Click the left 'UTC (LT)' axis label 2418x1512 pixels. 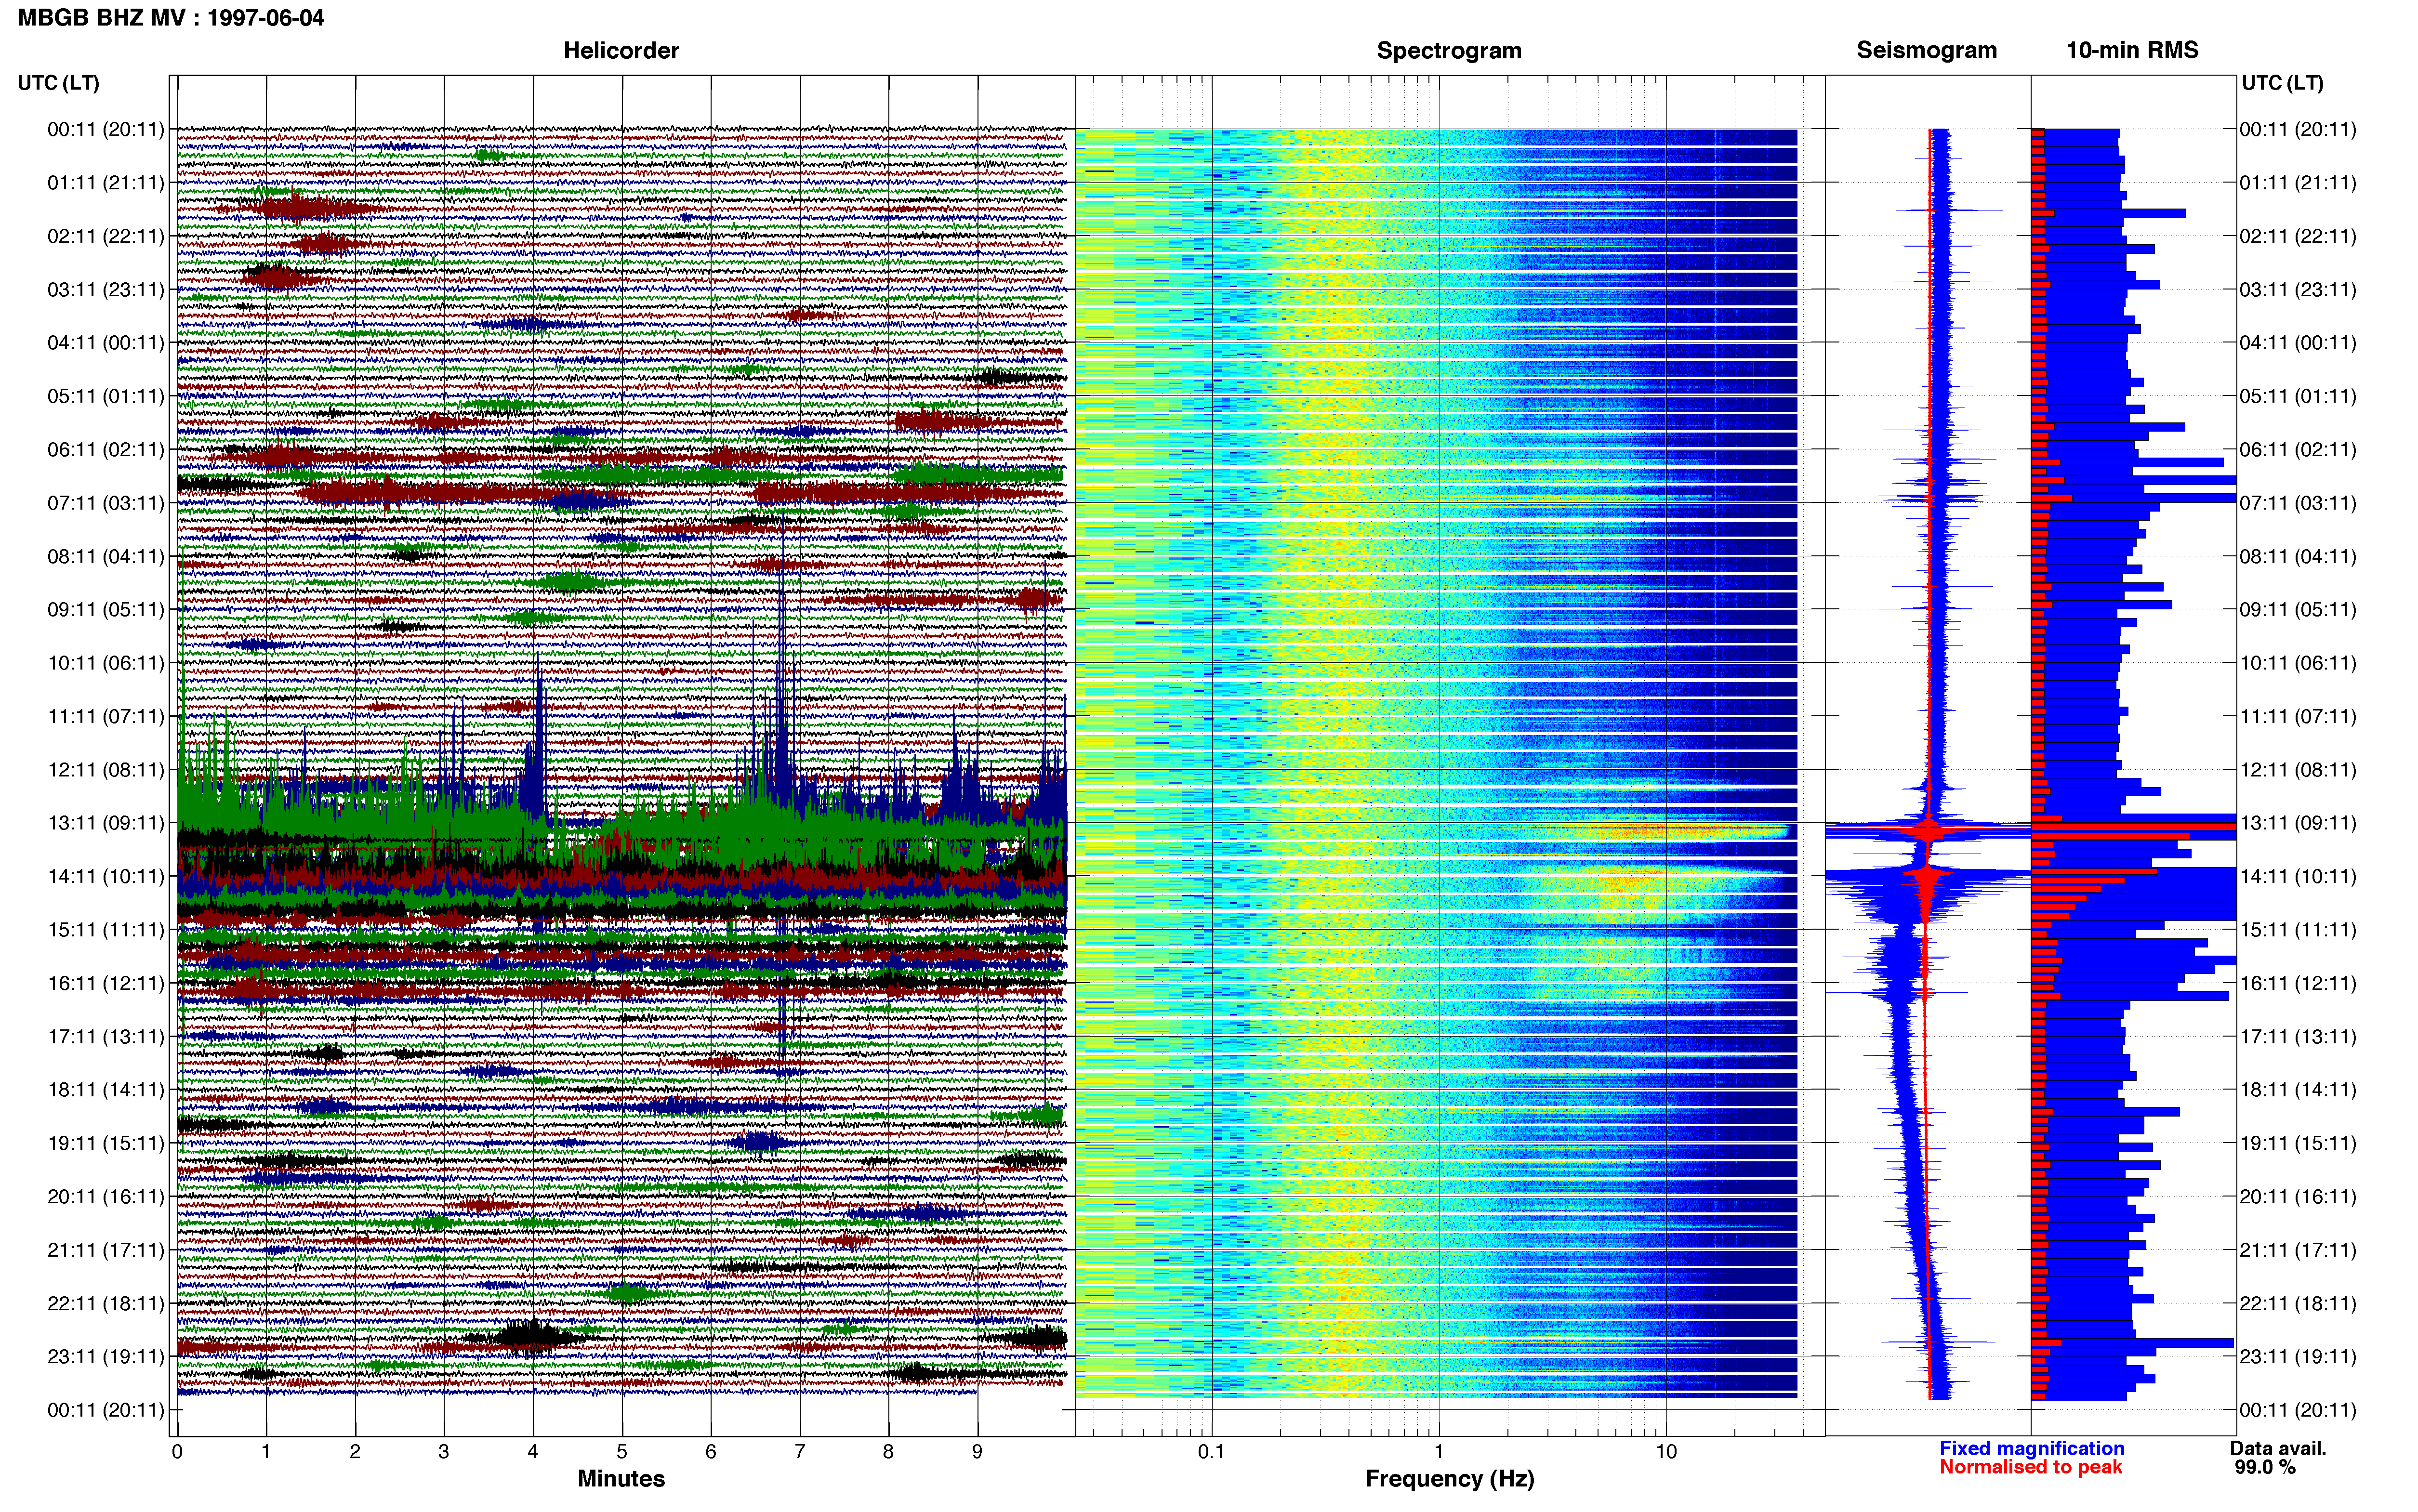[59, 83]
